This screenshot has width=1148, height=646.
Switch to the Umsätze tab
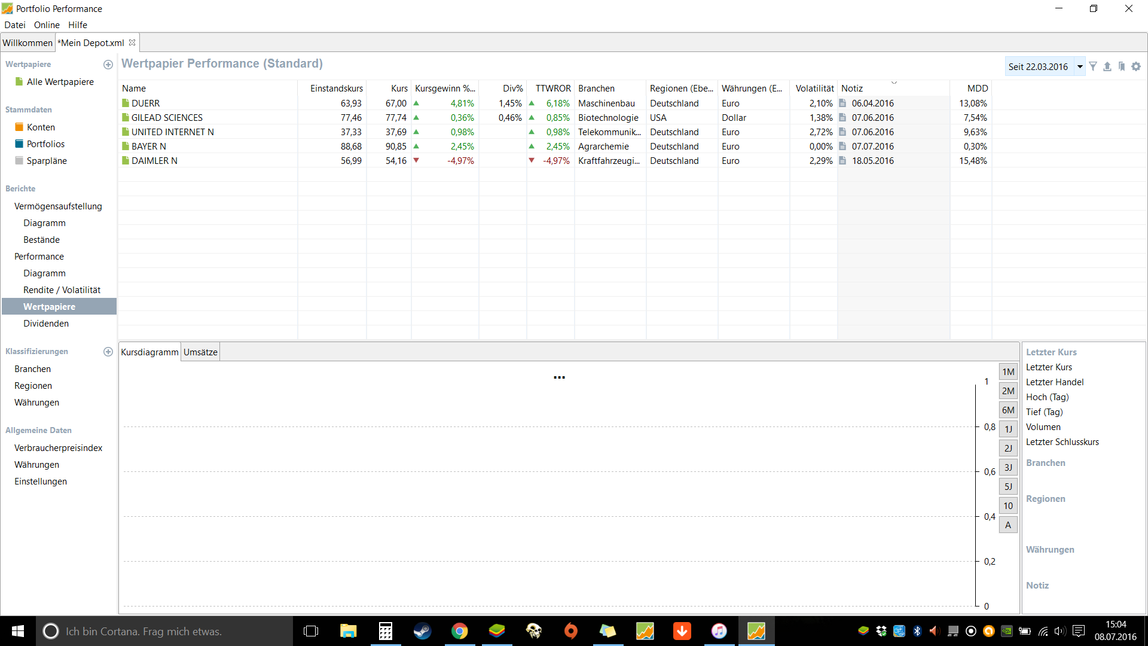tap(200, 352)
